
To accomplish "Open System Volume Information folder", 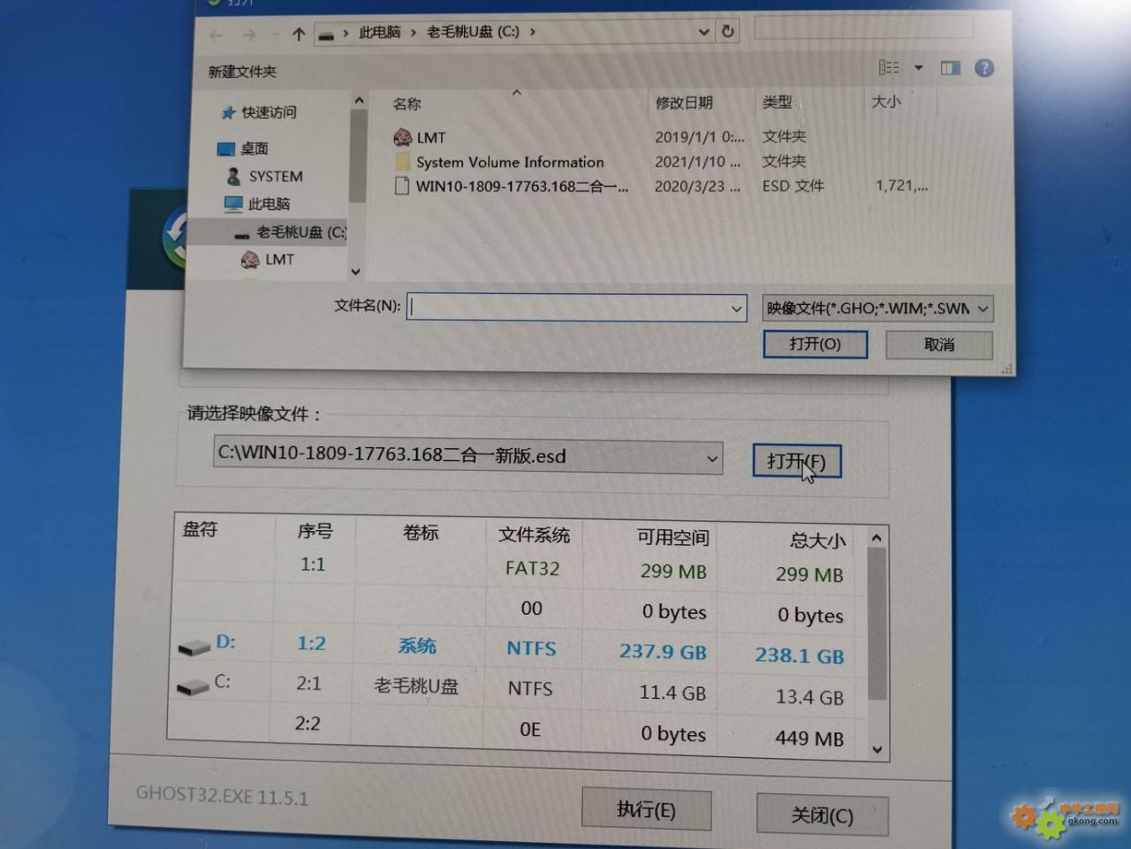I will point(509,163).
